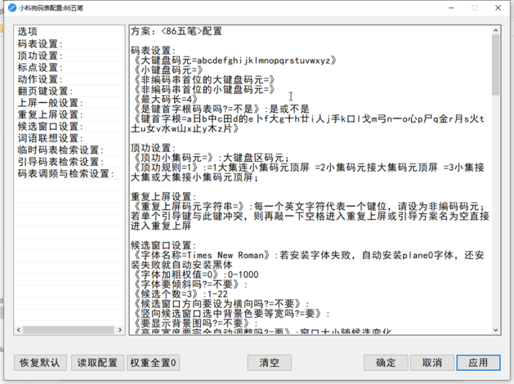Apply changes with 应用 button
The height and width of the screenshot is (384, 514).
coord(478,363)
